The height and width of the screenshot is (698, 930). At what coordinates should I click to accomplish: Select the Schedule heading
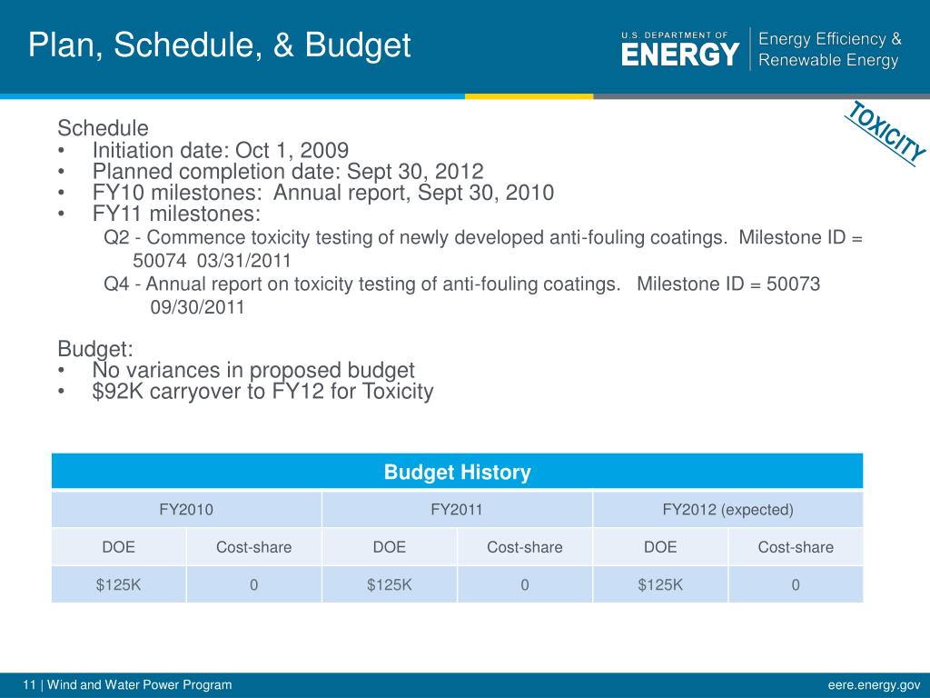pos(103,128)
